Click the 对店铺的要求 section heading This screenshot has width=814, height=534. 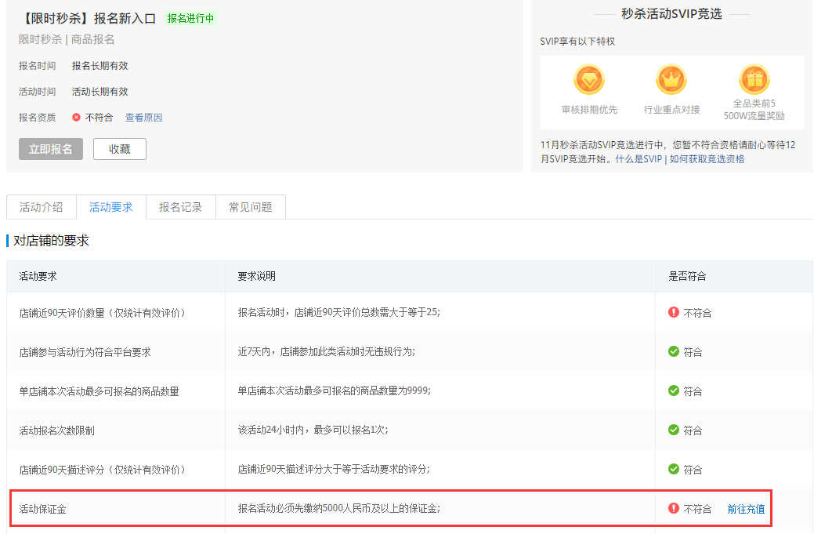pos(51,241)
